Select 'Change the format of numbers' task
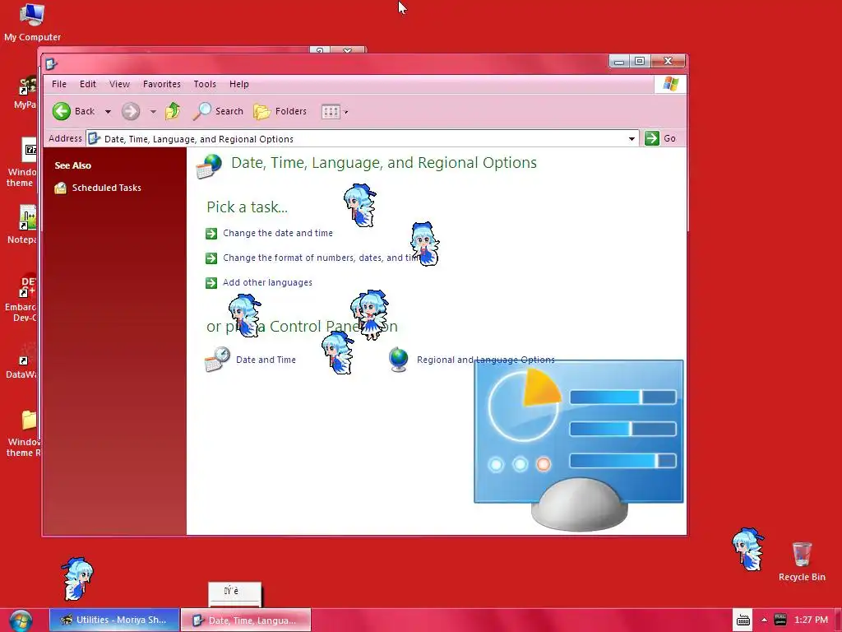 click(x=322, y=258)
